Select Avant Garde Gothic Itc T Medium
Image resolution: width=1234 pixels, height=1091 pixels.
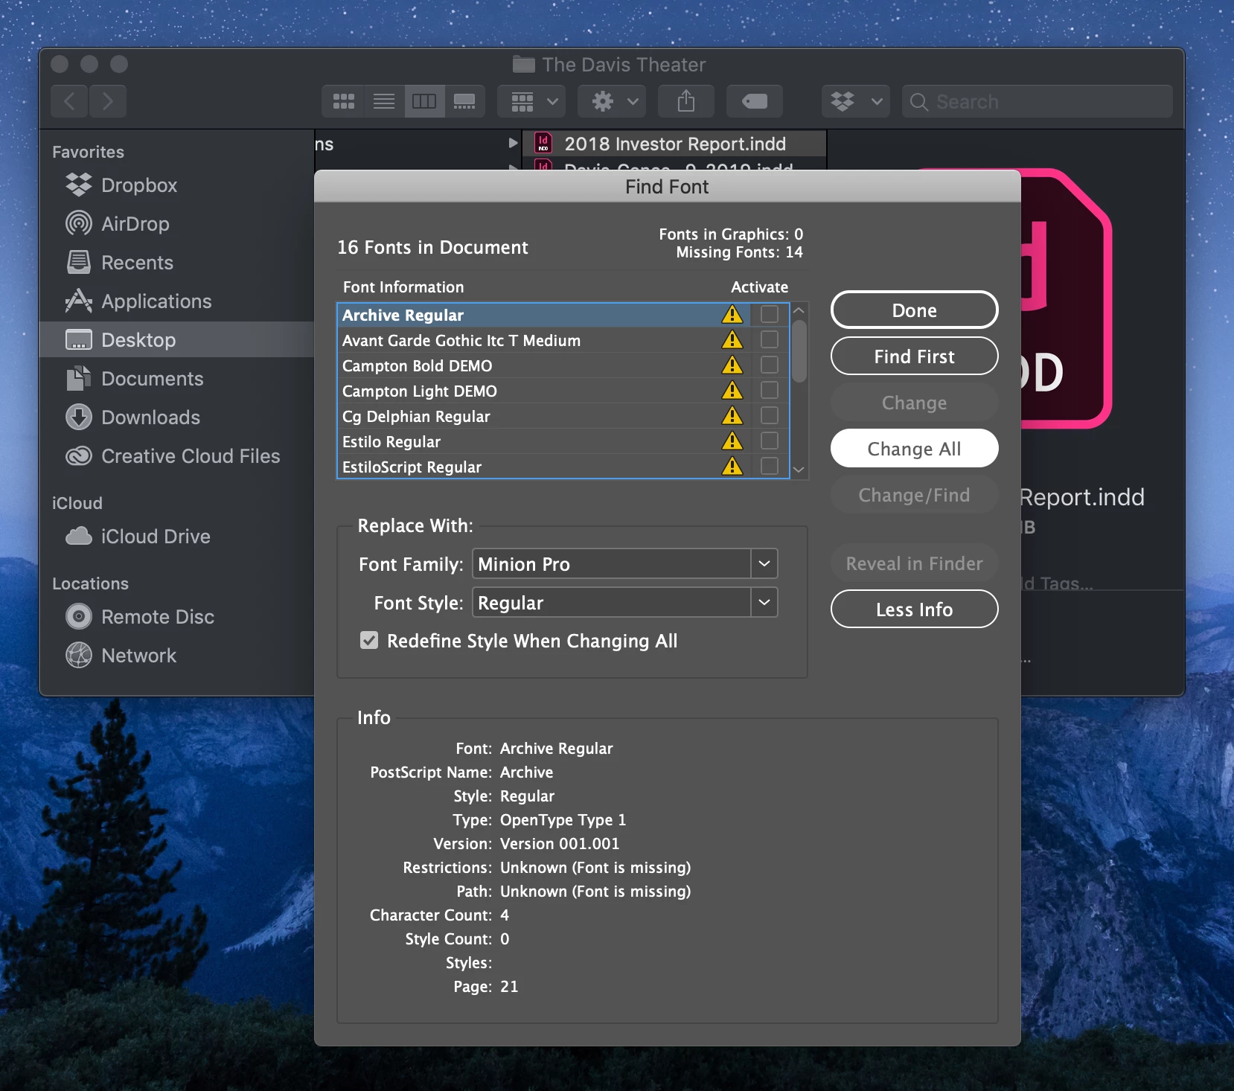[563, 340]
